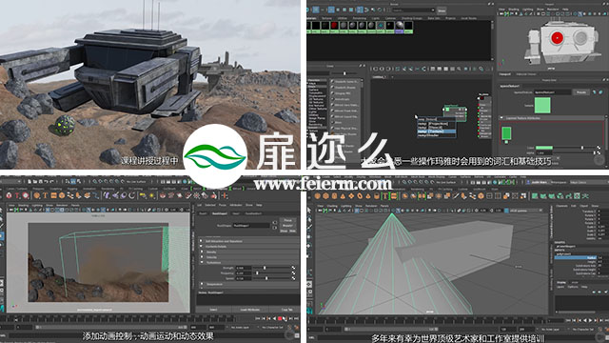
Task: Click the fluidShape name input field
Action: 251,226
